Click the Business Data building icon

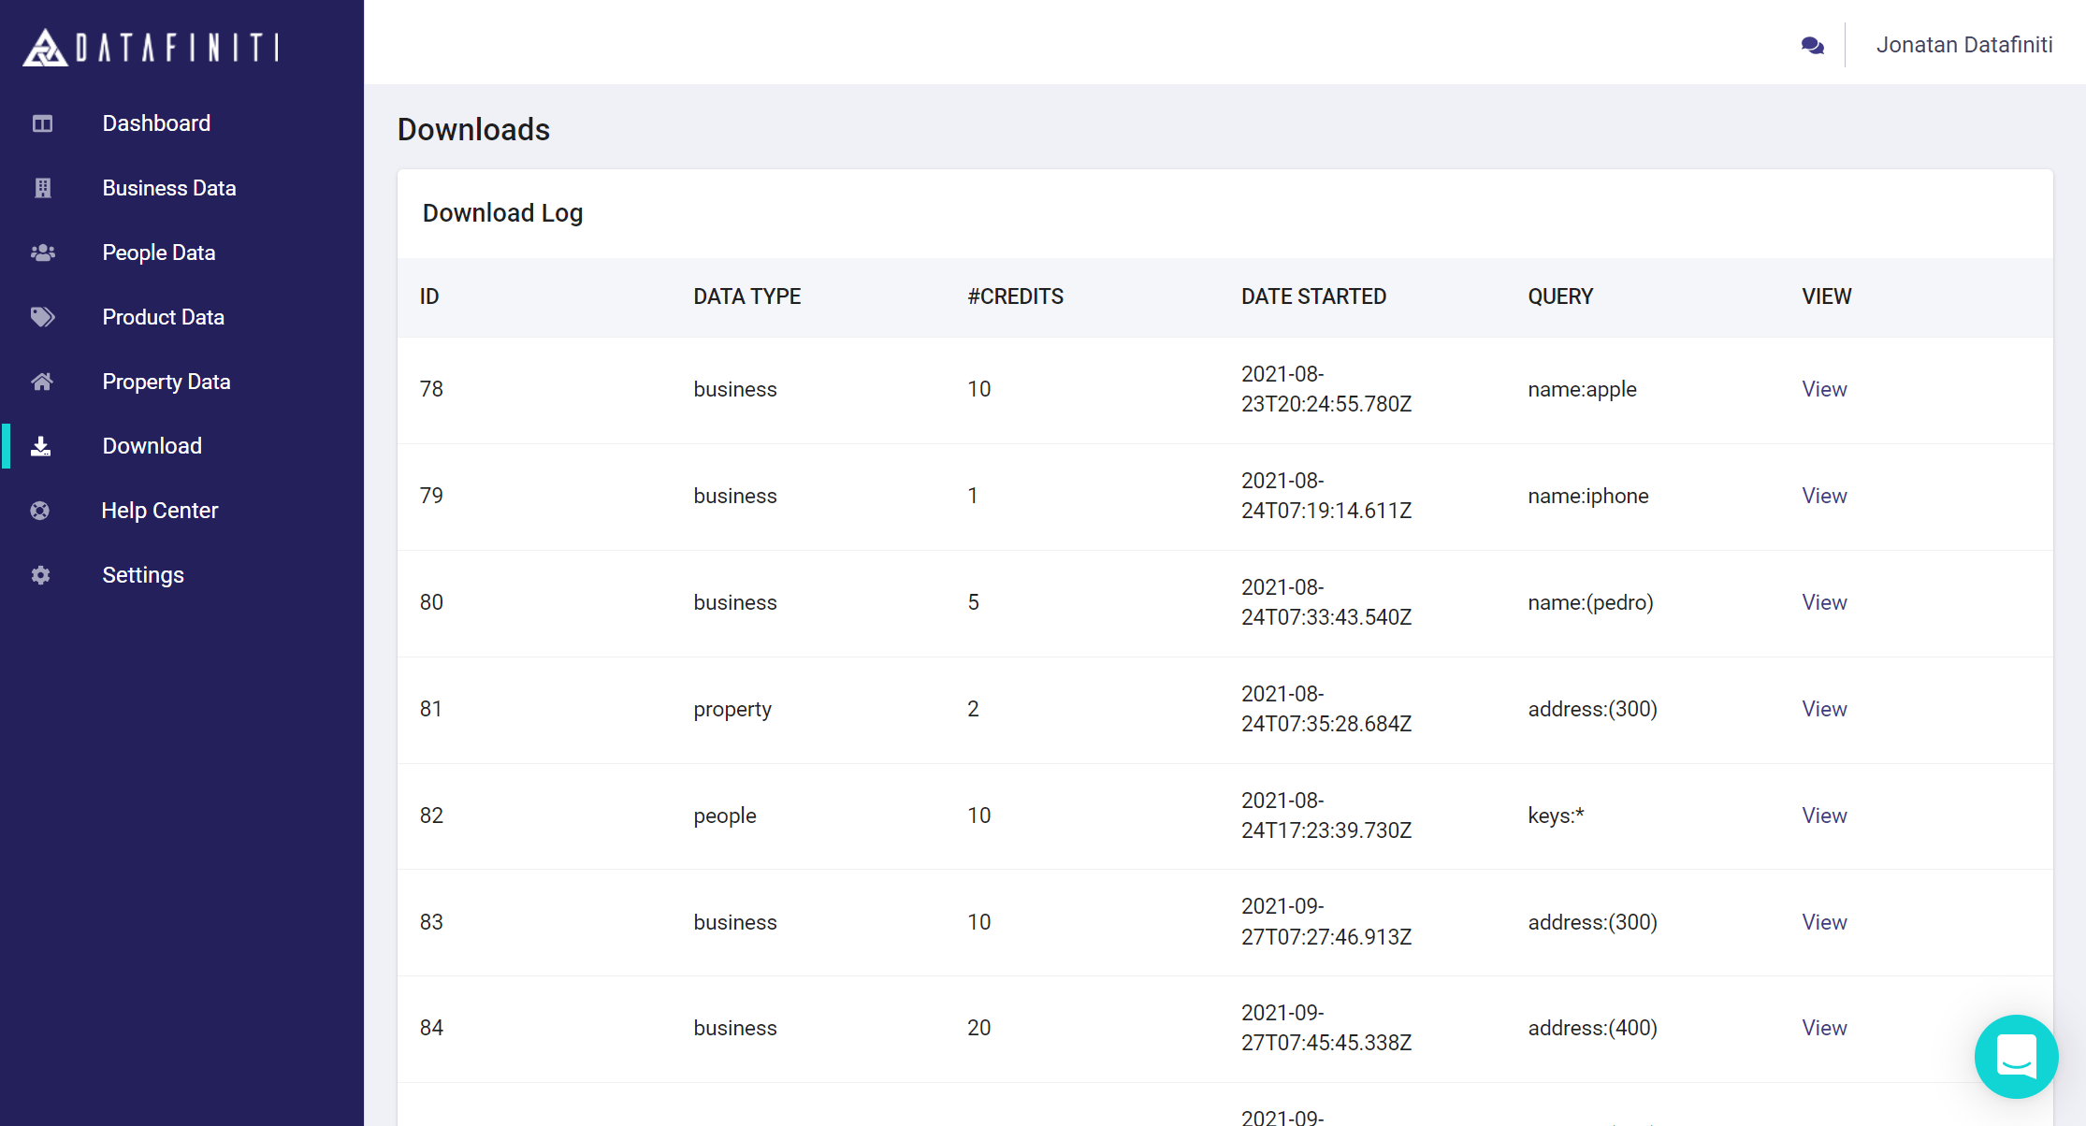pos(42,188)
